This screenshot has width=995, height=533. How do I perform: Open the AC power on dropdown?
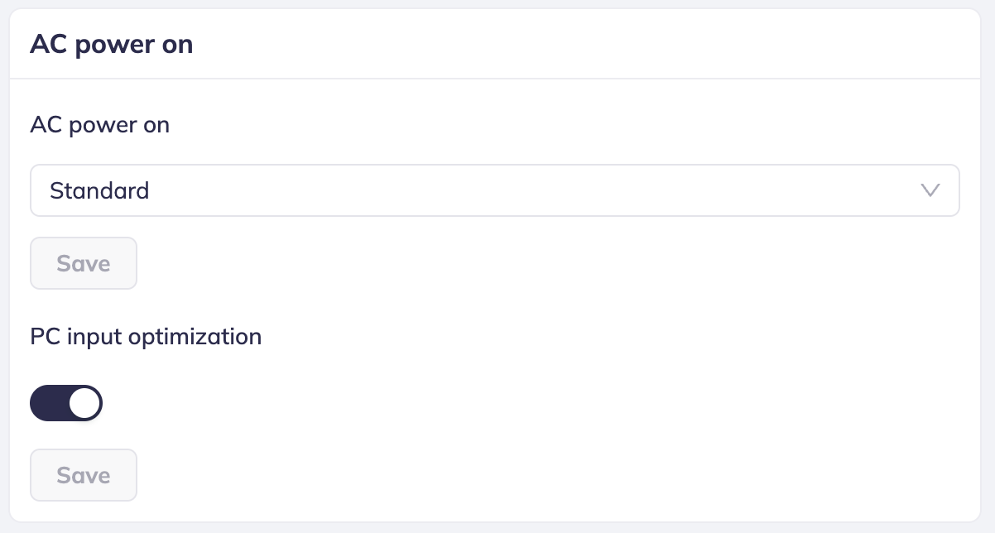(494, 190)
